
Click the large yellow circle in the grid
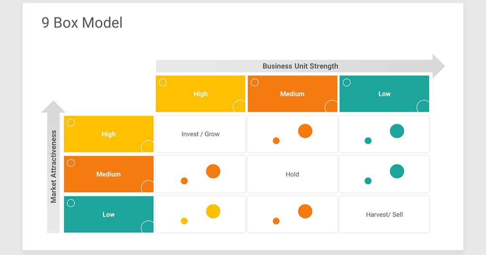tap(213, 211)
